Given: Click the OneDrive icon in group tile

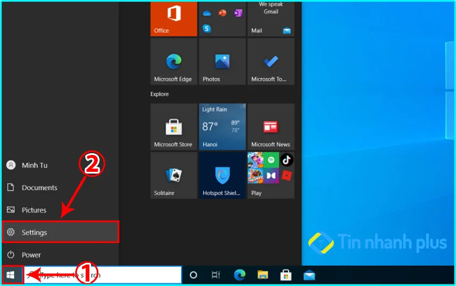Looking at the screenshot, I should [207, 13].
